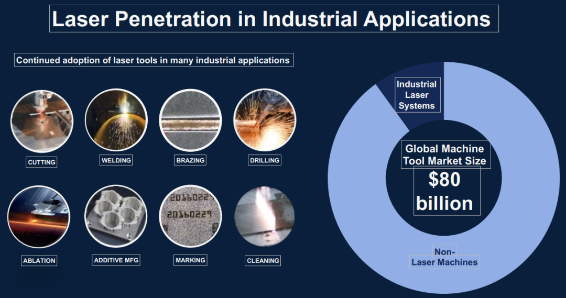Click the ablation circular image

click(x=39, y=216)
